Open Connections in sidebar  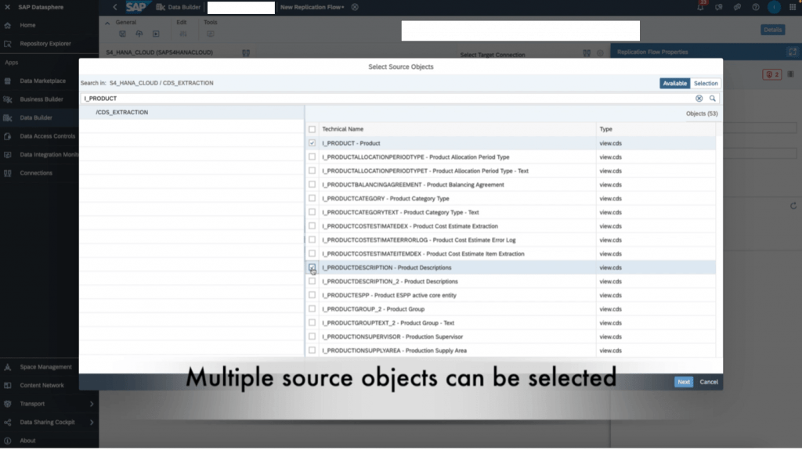[x=36, y=173]
